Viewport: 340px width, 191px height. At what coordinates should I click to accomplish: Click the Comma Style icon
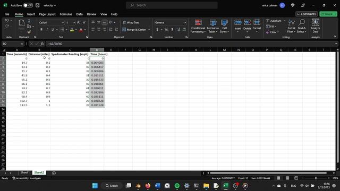pos(172,30)
